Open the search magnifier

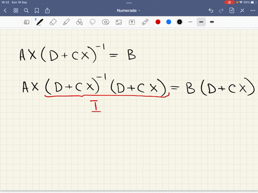pos(26,11)
